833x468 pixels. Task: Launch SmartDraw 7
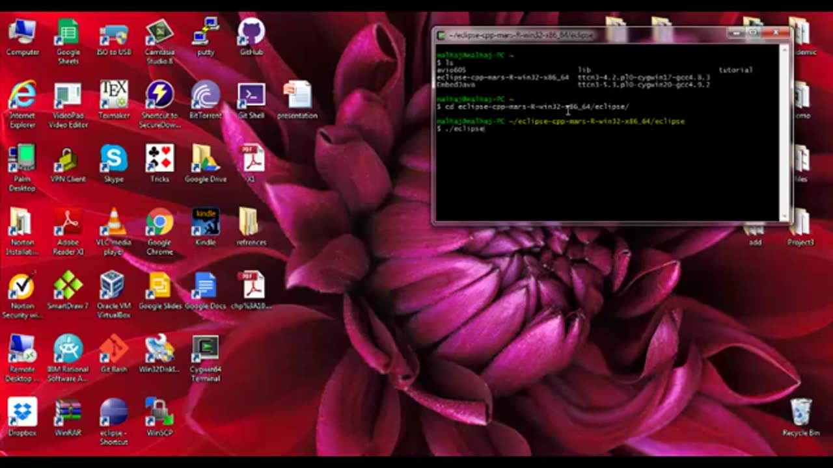(x=68, y=291)
